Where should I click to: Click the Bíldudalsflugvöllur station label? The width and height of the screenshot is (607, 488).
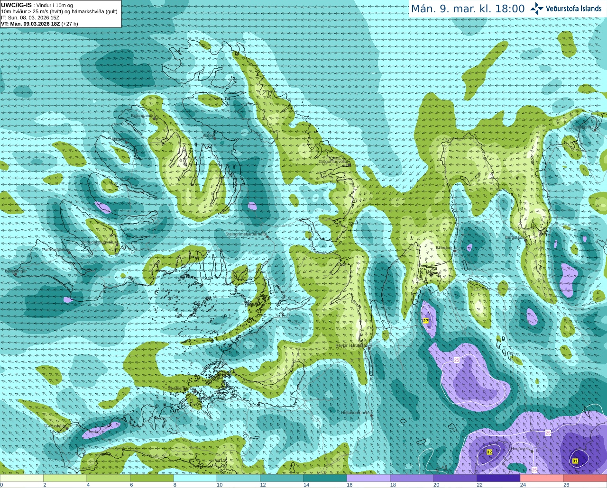pyautogui.click(x=99, y=242)
